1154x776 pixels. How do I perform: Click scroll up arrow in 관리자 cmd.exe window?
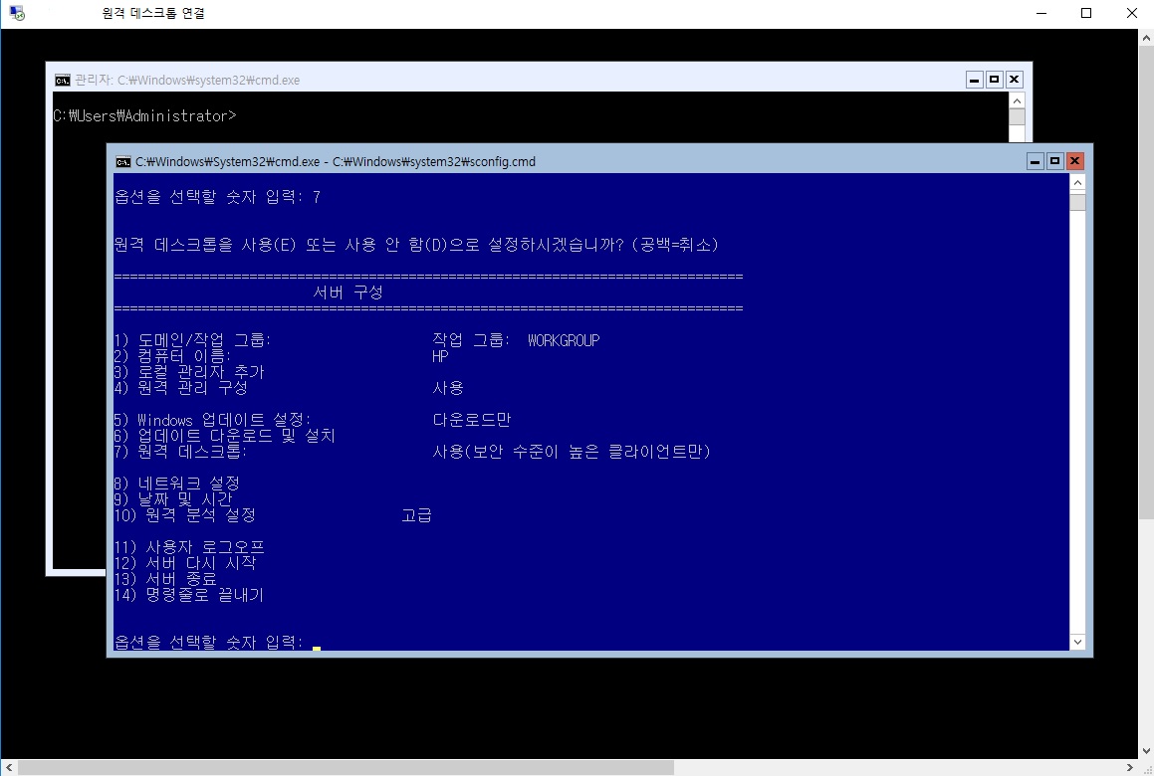tap(1018, 100)
